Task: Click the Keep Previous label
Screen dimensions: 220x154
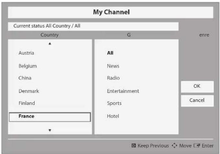Action: point(153,146)
